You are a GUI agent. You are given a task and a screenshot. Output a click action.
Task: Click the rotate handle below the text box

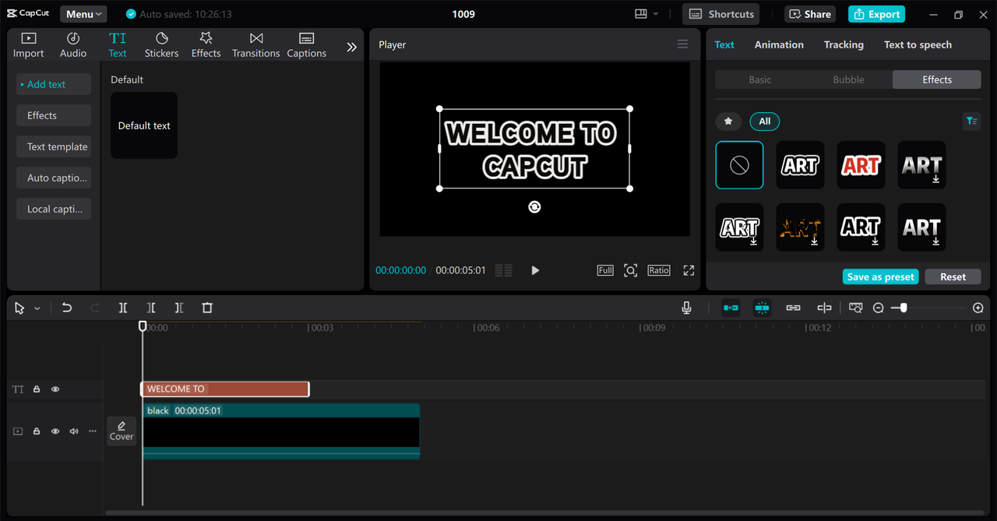pos(534,206)
